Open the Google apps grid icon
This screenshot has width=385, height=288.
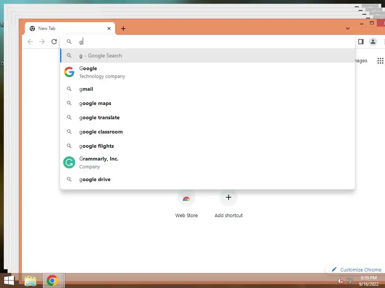[380, 60]
